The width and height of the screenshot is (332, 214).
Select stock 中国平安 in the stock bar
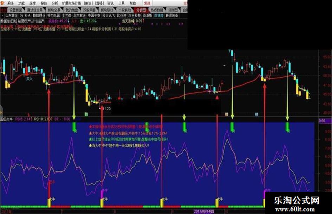94,15
